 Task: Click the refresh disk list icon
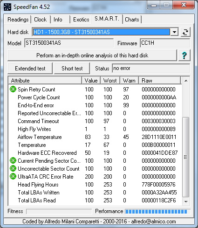coord(185,32)
